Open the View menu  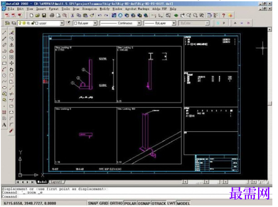(x=30, y=9)
